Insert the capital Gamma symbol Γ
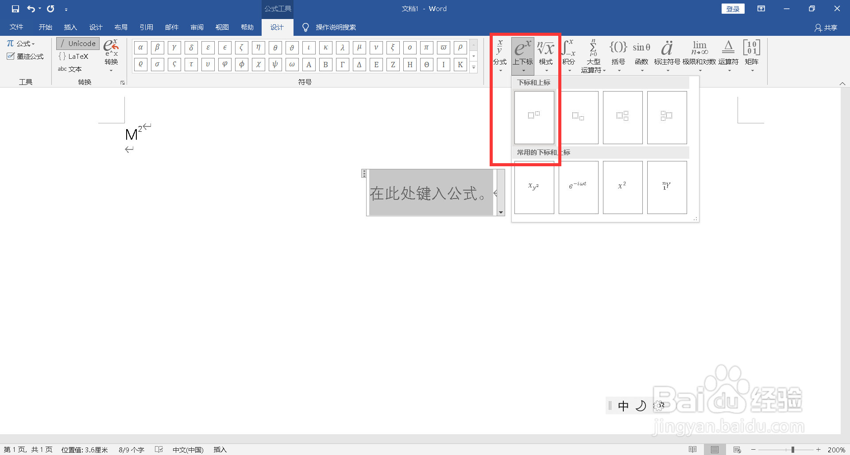This screenshot has width=850, height=455. coord(342,65)
